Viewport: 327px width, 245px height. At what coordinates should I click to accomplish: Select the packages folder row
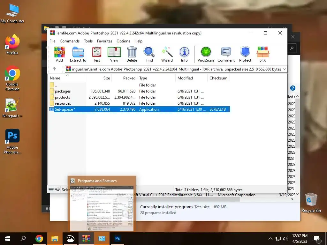pos(139,91)
